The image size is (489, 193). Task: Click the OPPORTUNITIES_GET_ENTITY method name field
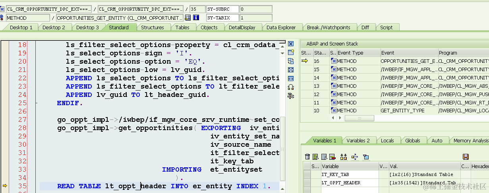pos(120,18)
